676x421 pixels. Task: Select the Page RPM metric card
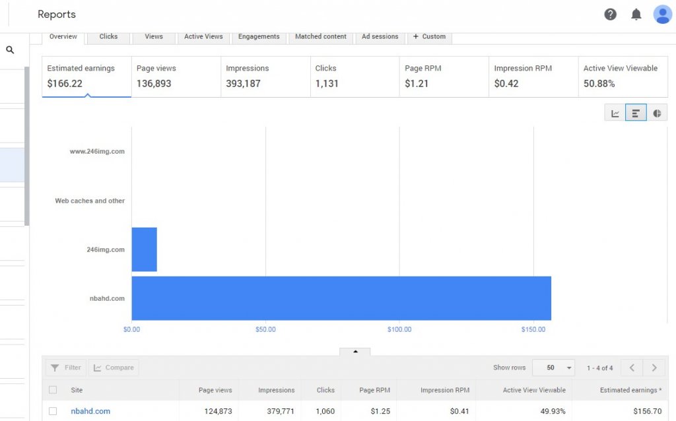[444, 77]
